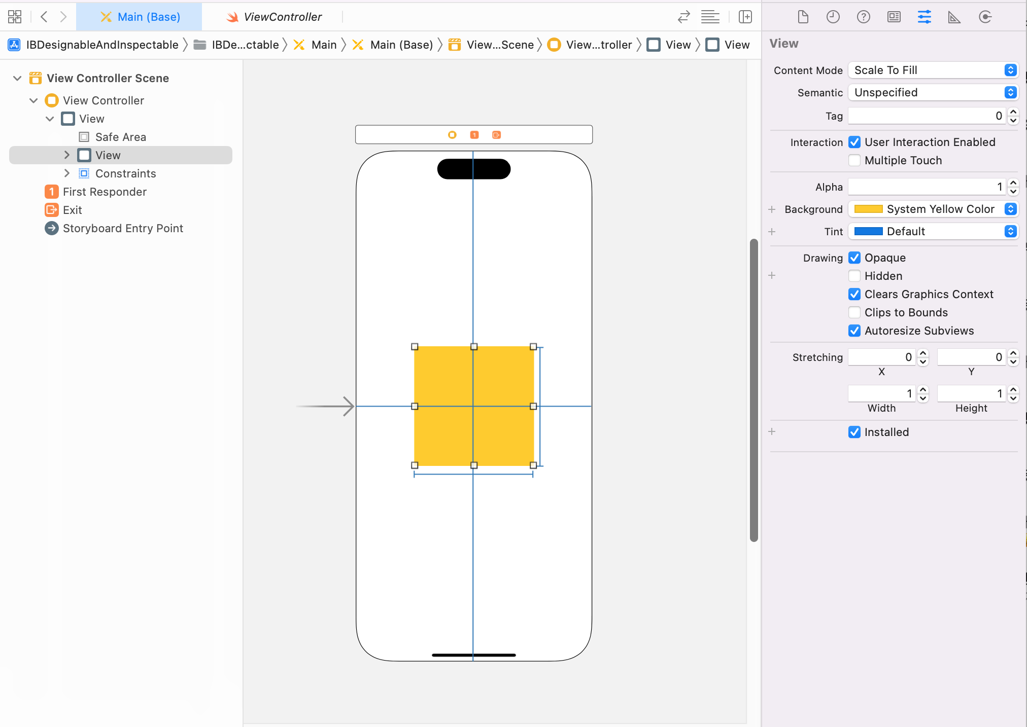This screenshot has width=1027, height=727.
Task: Open the Content Mode dropdown
Action: point(933,70)
